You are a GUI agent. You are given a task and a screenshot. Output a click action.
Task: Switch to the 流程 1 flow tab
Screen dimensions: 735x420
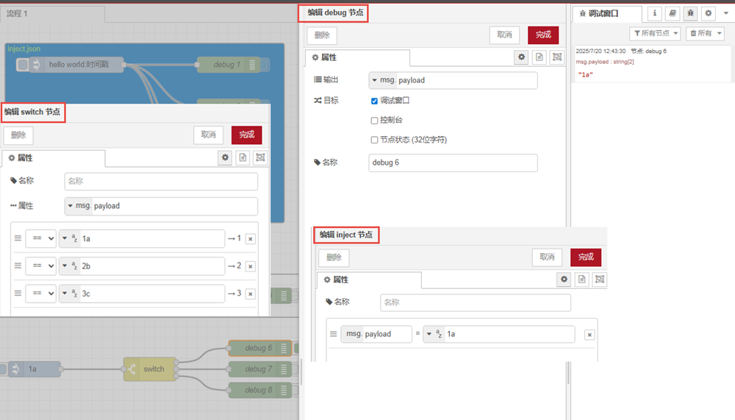tap(52, 14)
